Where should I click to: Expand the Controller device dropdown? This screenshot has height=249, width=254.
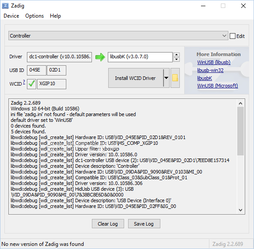(224, 36)
